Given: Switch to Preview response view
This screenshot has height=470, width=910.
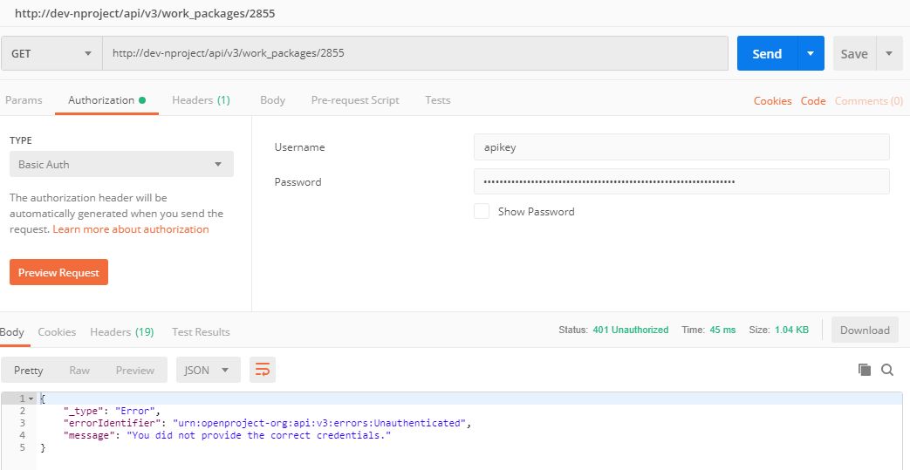Looking at the screenshot, I should click(x=134, y=370).
